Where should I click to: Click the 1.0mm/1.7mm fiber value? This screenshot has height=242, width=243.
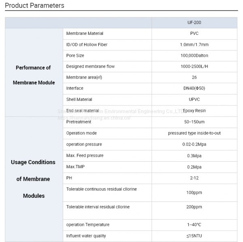194,44
